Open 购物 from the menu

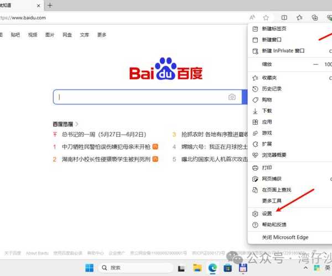pyautogui.click(x=289, y=100)
